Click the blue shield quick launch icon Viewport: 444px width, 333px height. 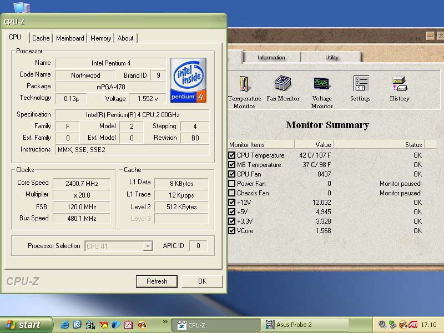[x=116, y=325]
